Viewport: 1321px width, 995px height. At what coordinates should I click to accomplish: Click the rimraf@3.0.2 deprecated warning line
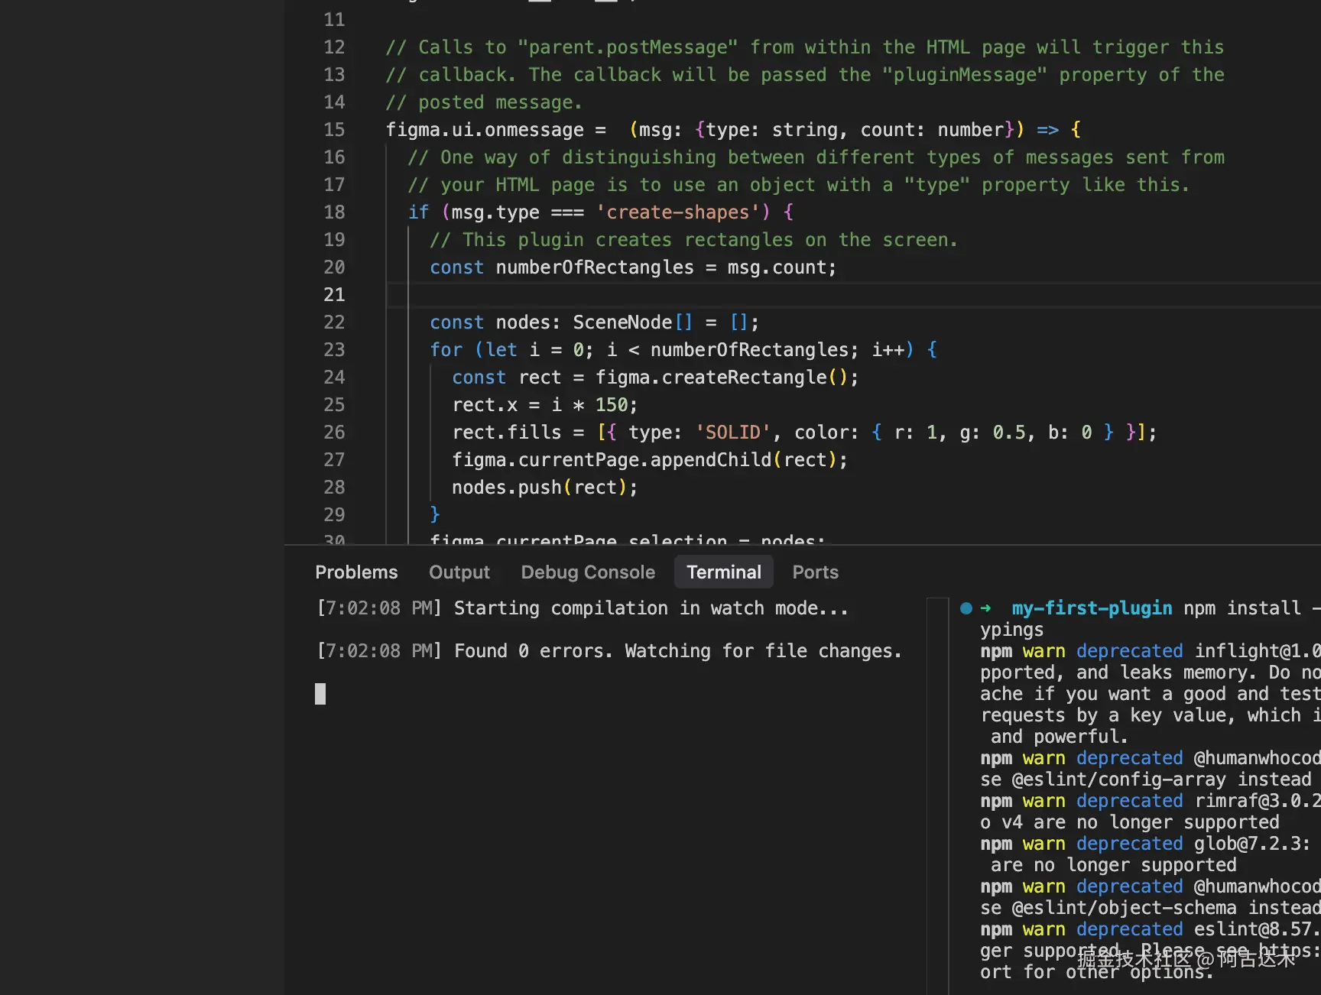tap(1151, 801)
